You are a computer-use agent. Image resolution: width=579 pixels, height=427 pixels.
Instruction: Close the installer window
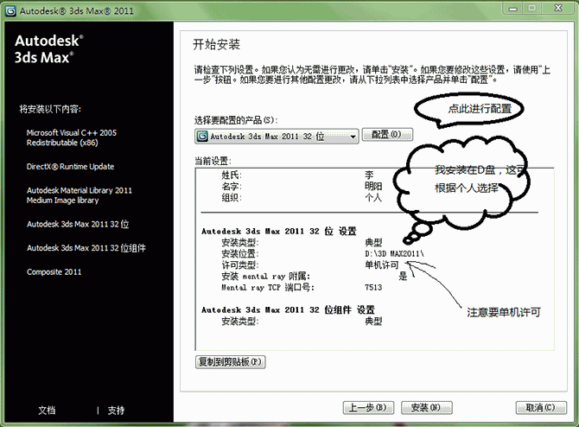click(x=558, y=8)
